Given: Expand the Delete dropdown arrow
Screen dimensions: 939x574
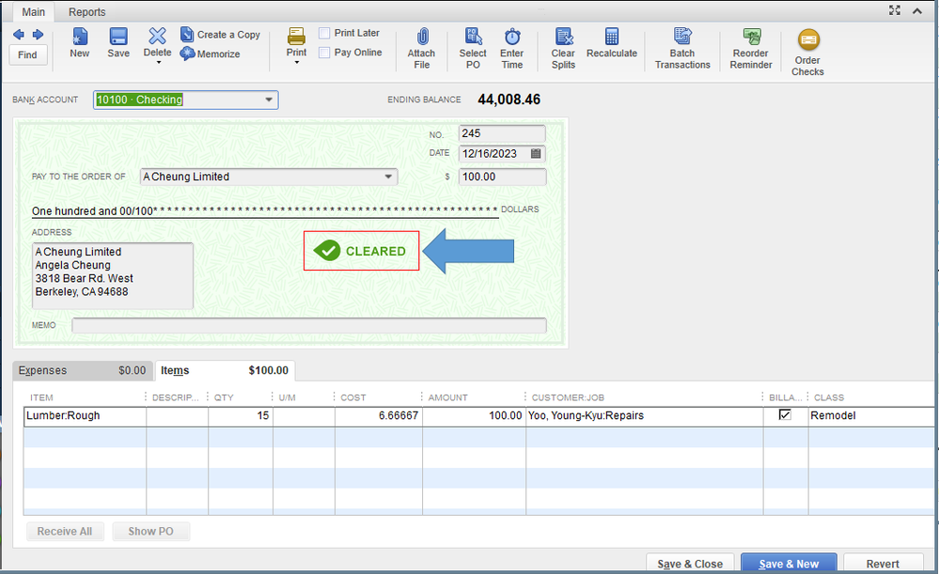Looking at the screenshot, I should [158, 62].
